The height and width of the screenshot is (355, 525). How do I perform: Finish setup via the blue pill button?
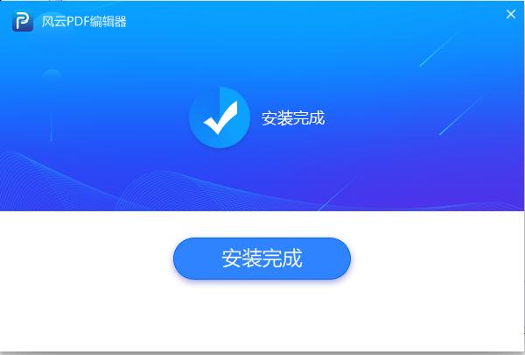pyautogui.click(x=262, y=258)
